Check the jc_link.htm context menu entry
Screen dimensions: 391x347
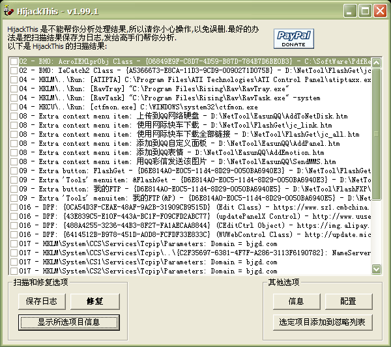[14, 125]
